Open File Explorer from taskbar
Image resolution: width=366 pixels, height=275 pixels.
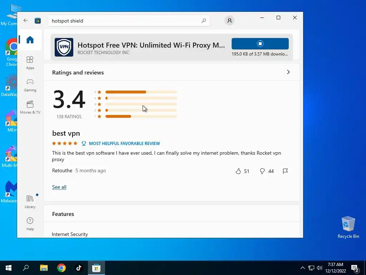pyautogui.click(x=44, y=268)
